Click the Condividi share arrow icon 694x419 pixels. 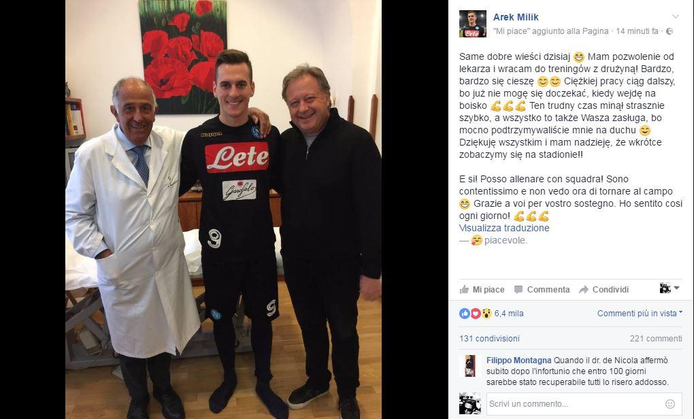click(584, 290)
